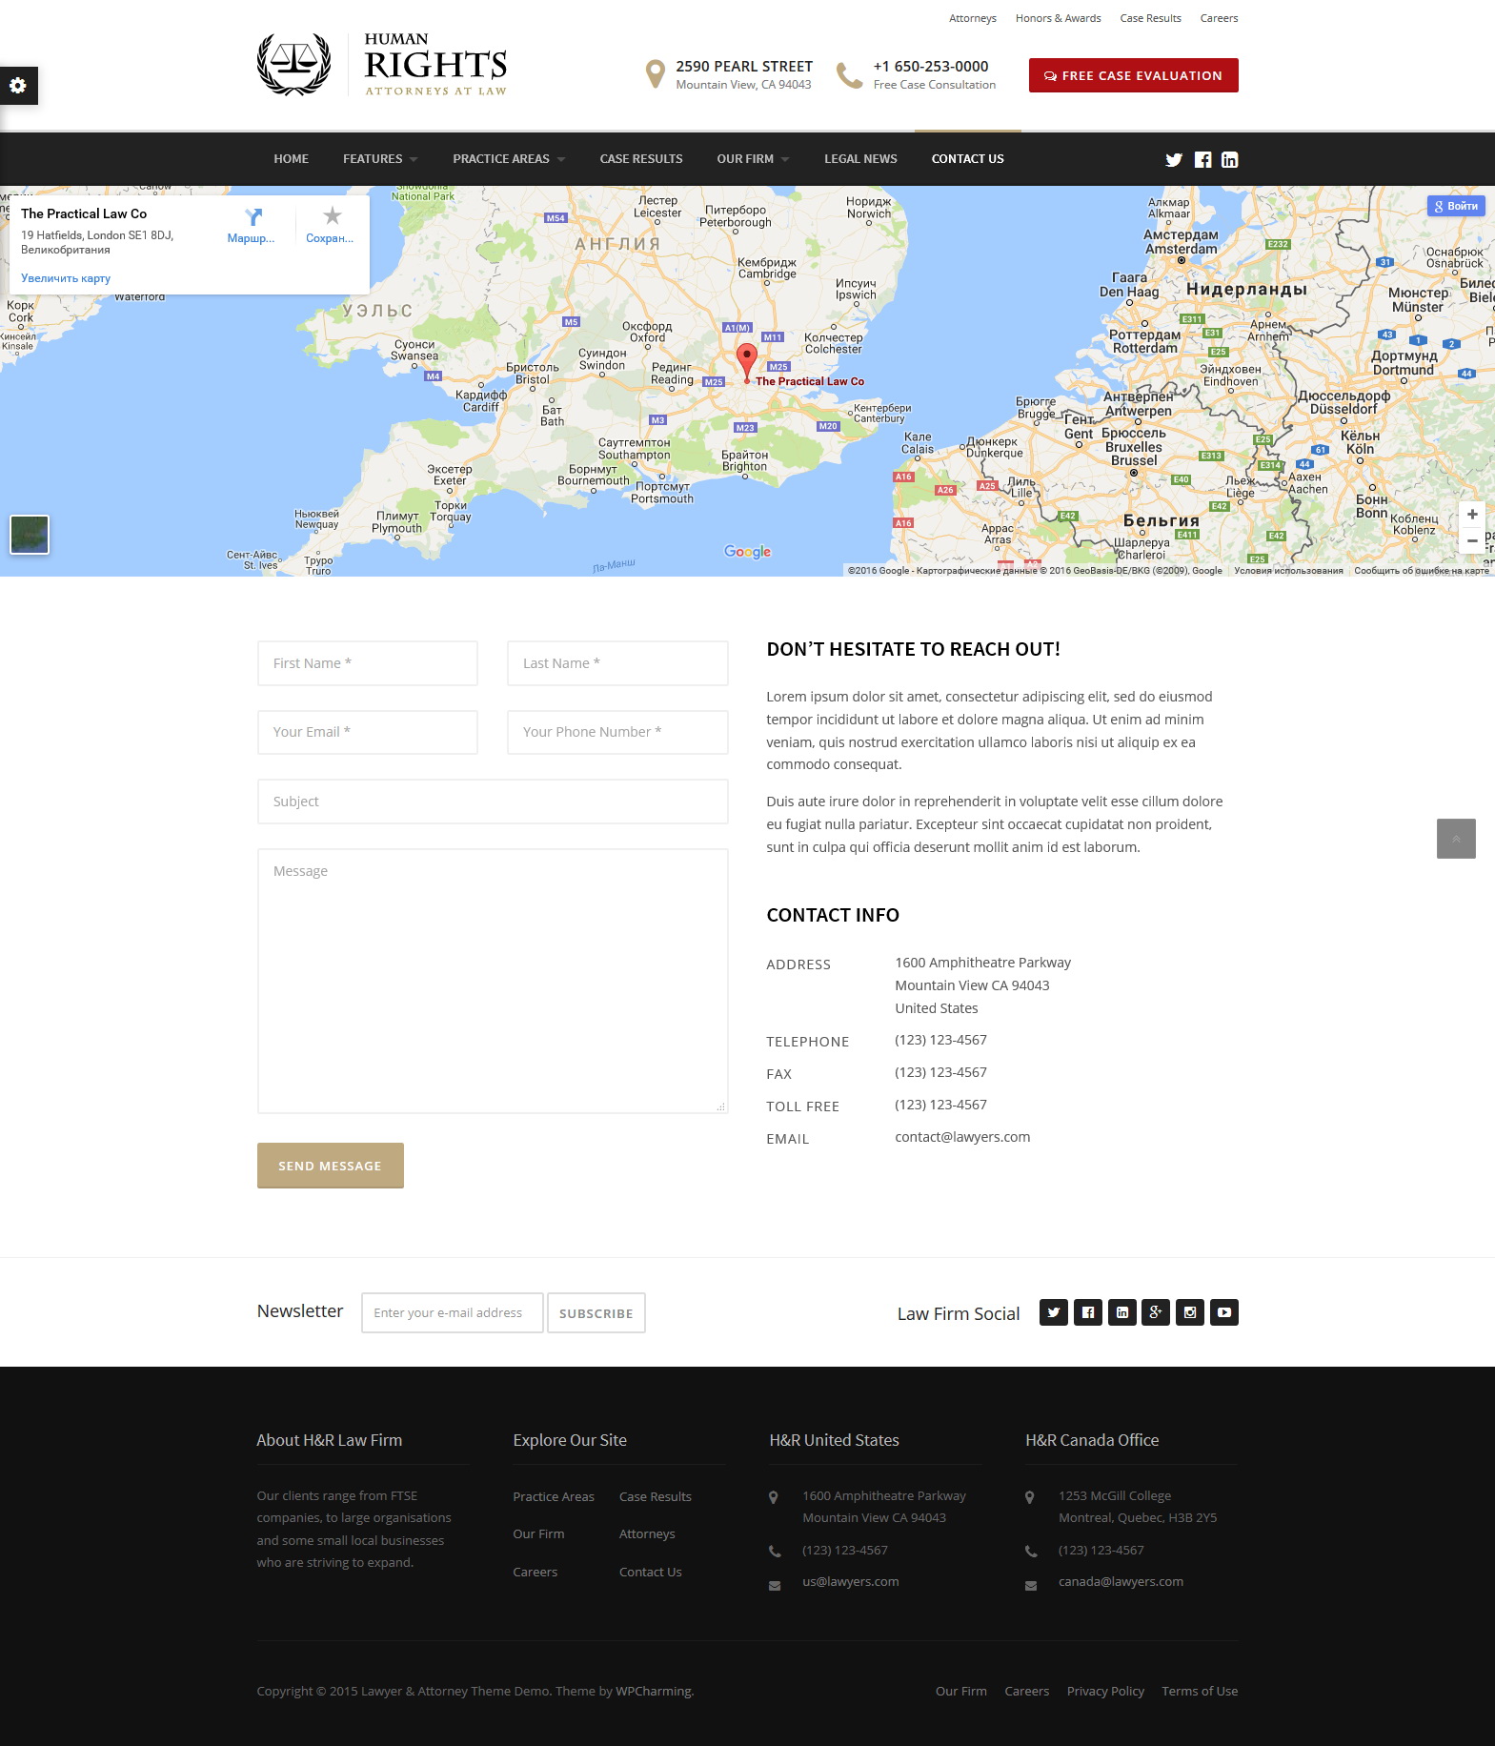
Task: Click the map terms of use link
Action: pyautogui.click(x=1288, y=571)
